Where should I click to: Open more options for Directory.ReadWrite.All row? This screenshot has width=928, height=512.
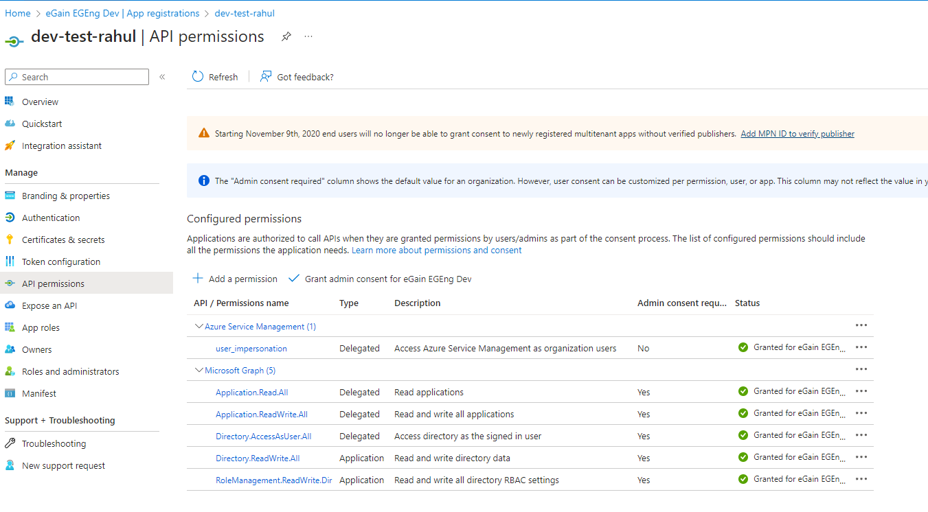861,458
